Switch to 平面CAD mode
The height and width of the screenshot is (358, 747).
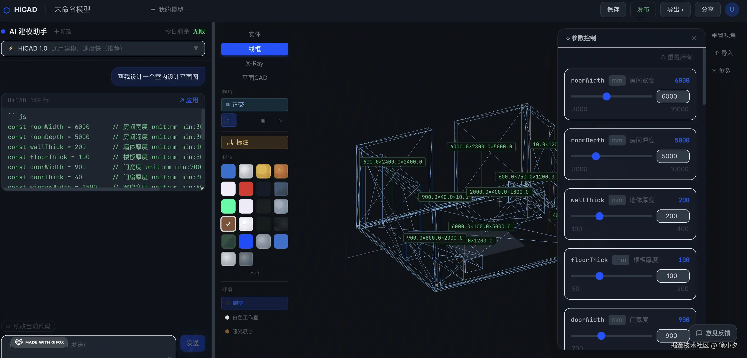point(255,78)
